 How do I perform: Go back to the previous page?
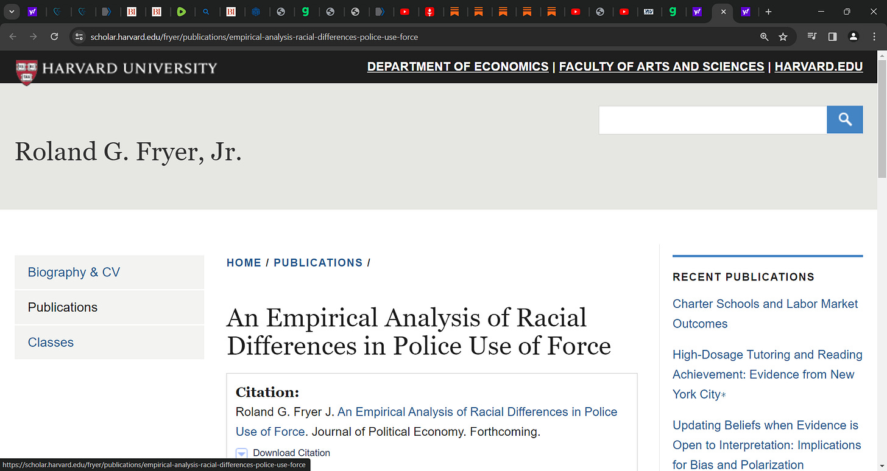click(13, 37)
